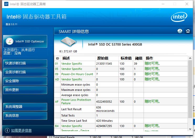The image size is (195, 138).
Task: Start 全面诊断扫描 full diagnostic scan
Action: click(25, 72)
